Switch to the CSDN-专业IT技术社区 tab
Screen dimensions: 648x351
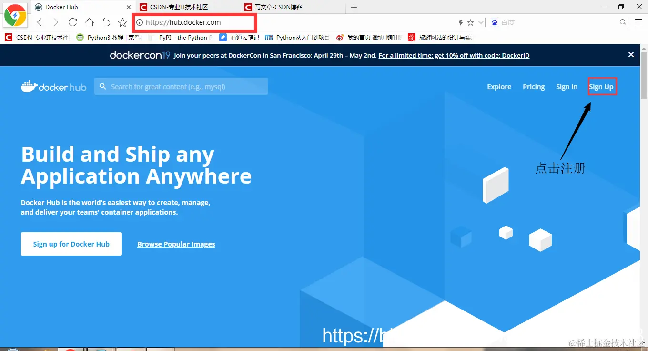(188, 7)
